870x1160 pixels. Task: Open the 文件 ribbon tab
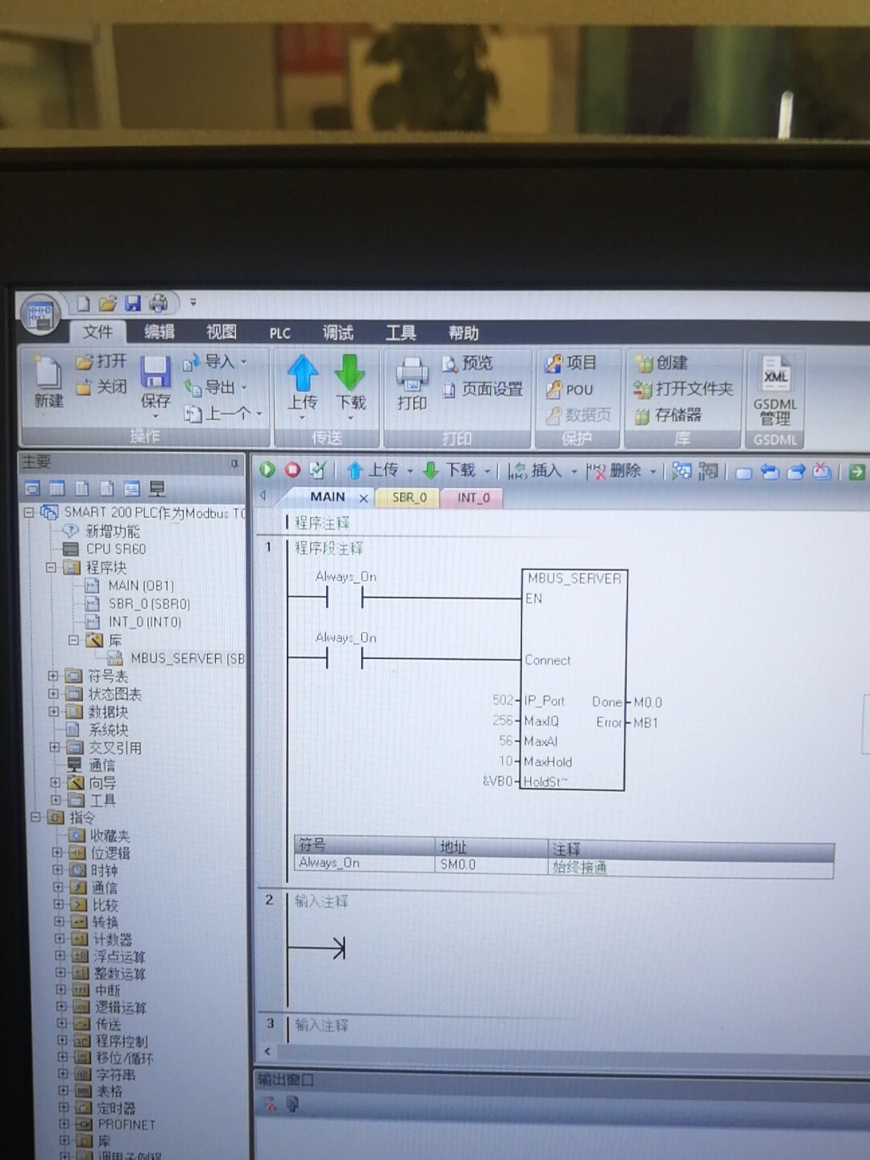pos(97,332)
